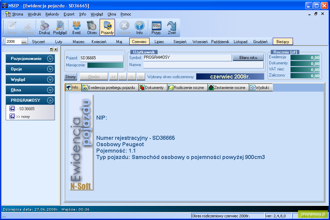Add a new vehicle via '>> nowy'
Viewport: 330px width, 220px height.
[23, 117]
